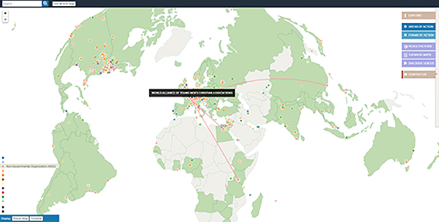Viewport: 439px width, 222px height.
Task: Open the Peace Factors section
Action: [x=419, y=46]
